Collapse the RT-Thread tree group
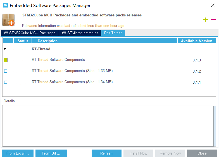This screenshot has width=219, height=159. point(5,49)
